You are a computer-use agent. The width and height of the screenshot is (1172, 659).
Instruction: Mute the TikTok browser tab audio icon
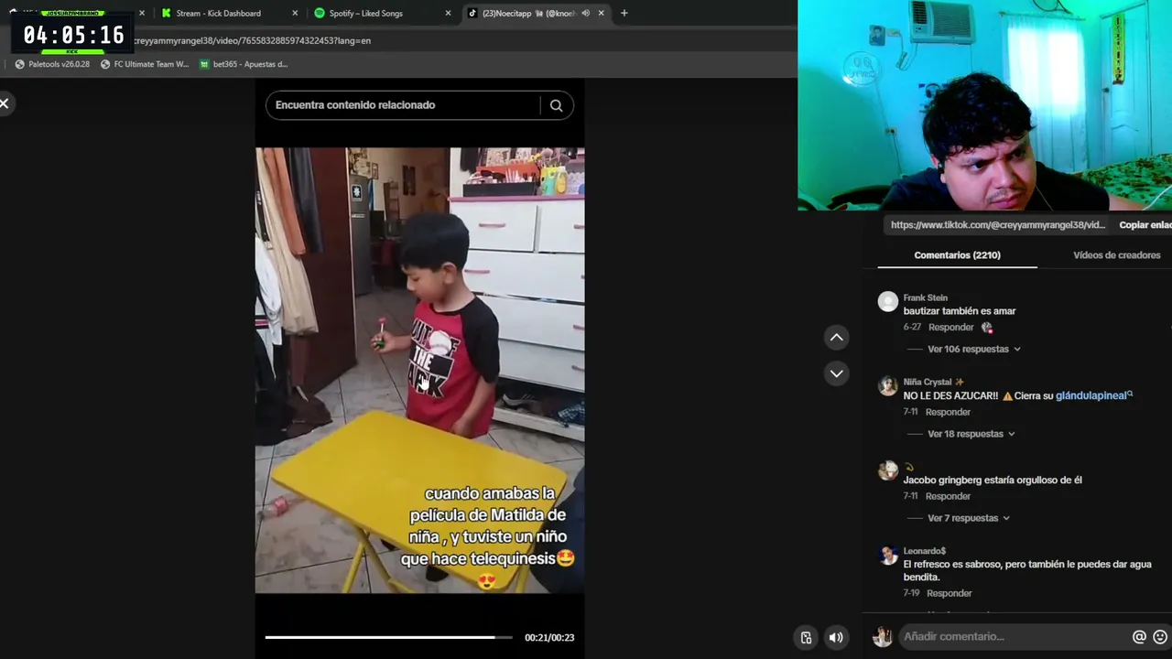(585, 13)
